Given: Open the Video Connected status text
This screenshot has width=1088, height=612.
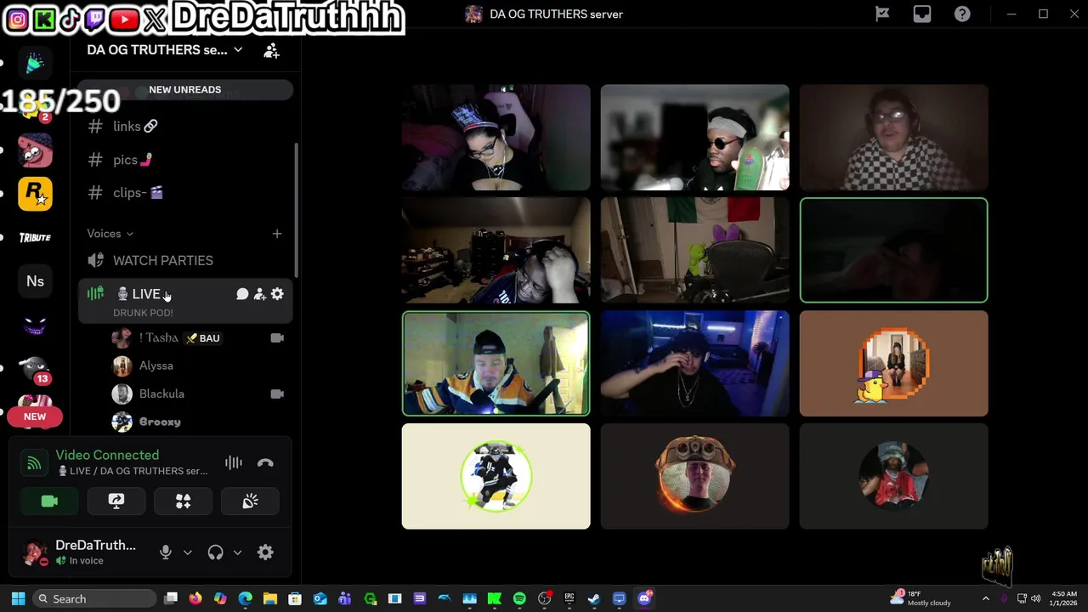Looking at the screenshot, I should (x=107, y=455).
